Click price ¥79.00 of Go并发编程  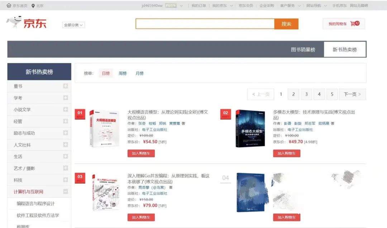coord(150,205)
